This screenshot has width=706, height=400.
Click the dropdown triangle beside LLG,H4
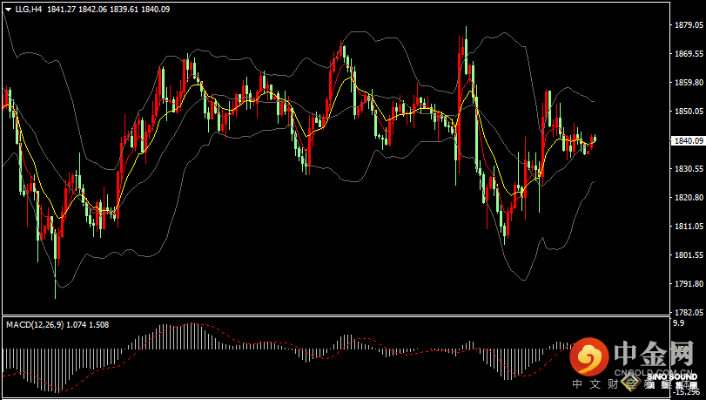(8, 10)
